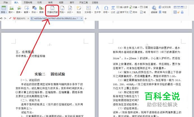The width and height of the screenshot is (194, 117).
Task: Switch to the 云服务 ribbon tab
Action: [95, 2]
